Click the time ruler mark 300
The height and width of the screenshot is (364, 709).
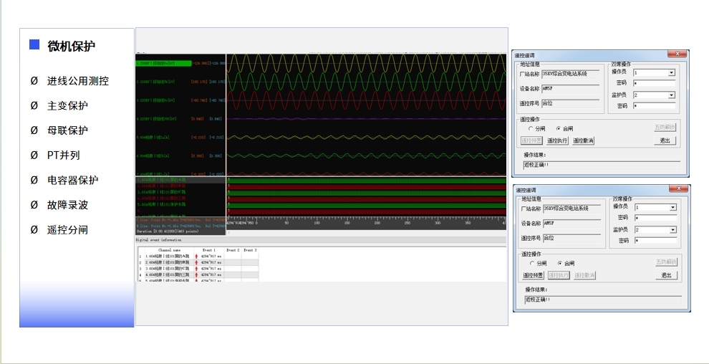click(438, 223)
